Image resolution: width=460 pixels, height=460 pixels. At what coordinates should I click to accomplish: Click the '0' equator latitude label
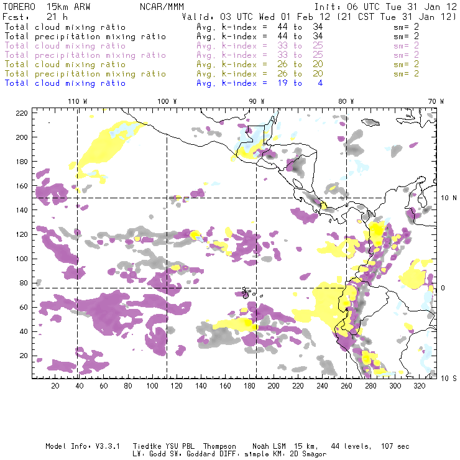[x=443, y=288]
